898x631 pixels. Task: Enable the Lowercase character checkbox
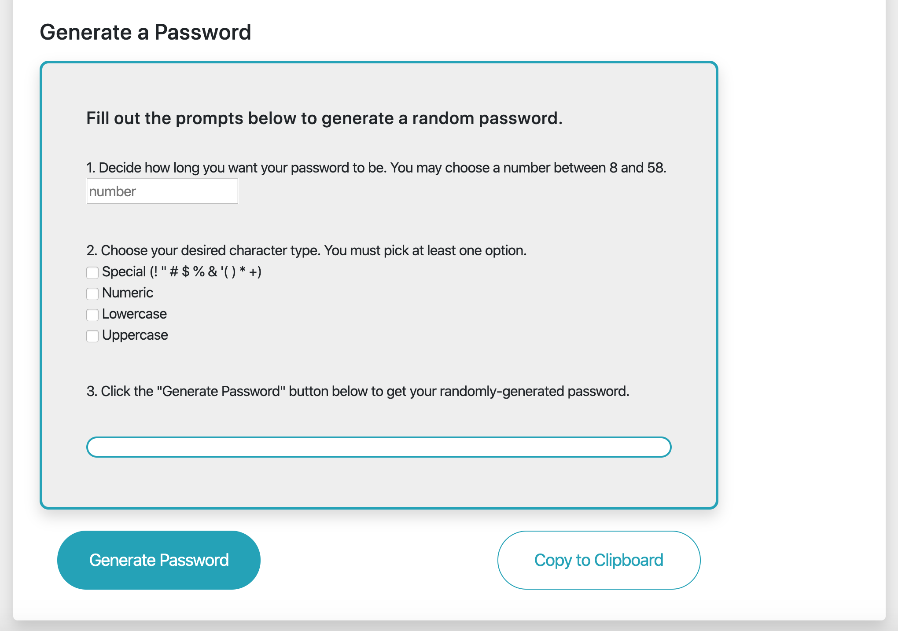coord(92,315)
